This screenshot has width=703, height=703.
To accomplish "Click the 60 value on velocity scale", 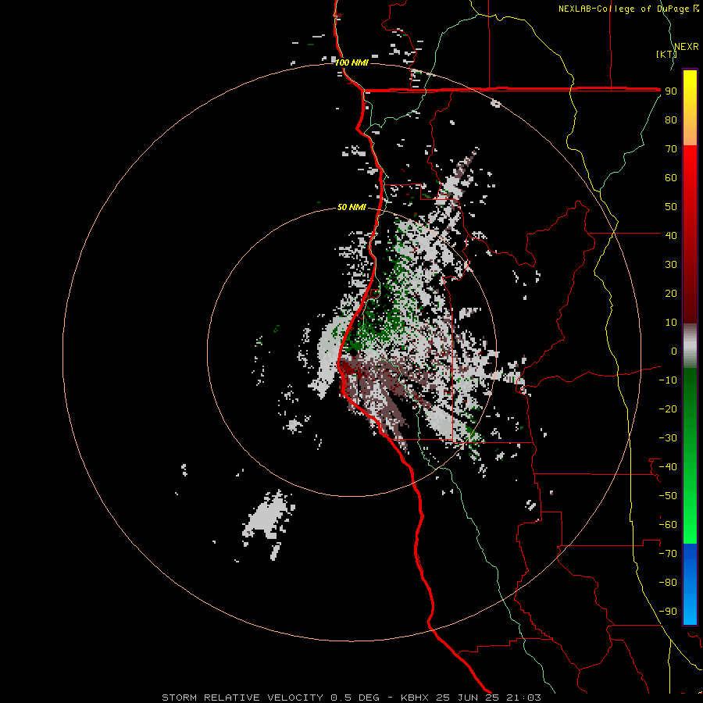I will point(671,177).
